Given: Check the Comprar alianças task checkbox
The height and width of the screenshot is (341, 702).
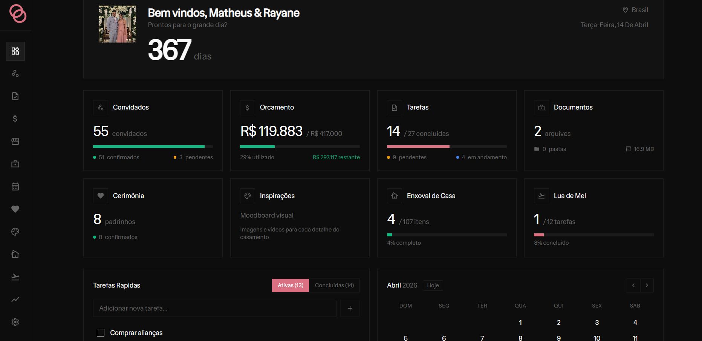Looking at the screenshot, I should [101, 333].
